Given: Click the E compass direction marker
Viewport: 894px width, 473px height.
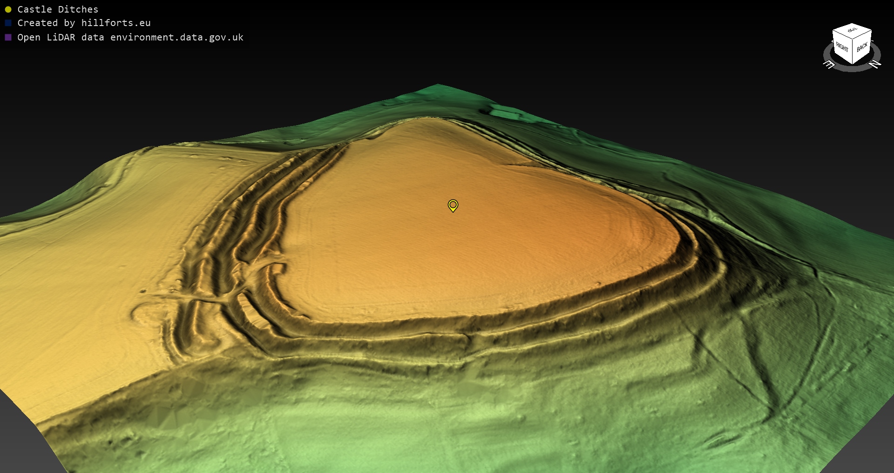Looking at the screenshot, I should point(829,65).
